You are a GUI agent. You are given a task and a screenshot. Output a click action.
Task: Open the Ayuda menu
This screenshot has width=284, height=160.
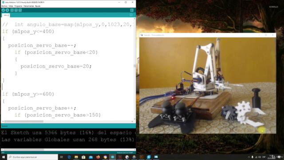(x=38, y=6)
